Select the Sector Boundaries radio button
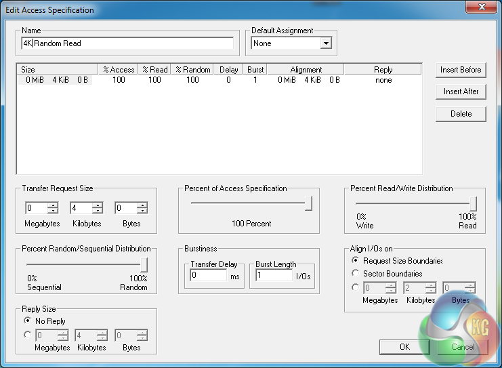Image resolution: width=502 pixels, height=368 pixels. [x=356, y=274]
